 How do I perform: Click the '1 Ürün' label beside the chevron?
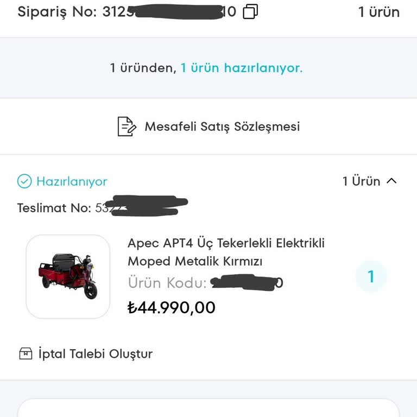361,181
